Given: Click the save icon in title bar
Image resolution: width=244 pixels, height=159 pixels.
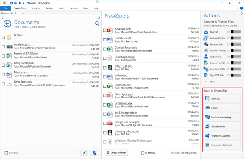Looking at the screenshot, I should click(11, 3).
